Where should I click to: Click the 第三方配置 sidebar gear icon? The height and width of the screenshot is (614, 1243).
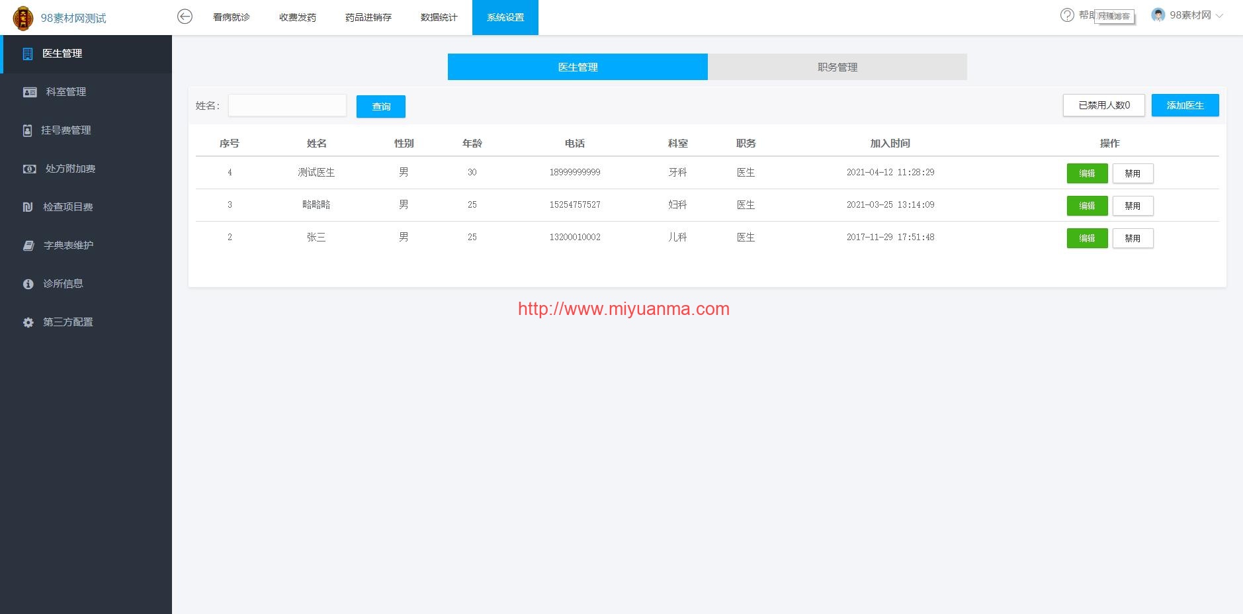[x=28, y=322]
